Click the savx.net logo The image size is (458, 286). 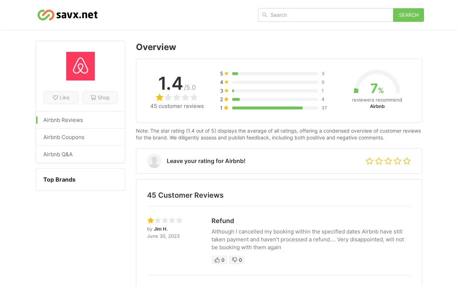coord(68,15)
